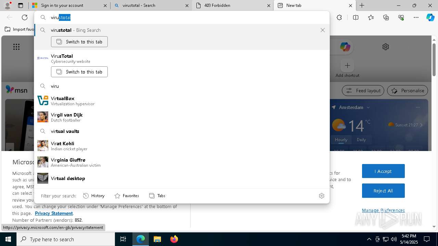Click the msn logo
Image resolution: width=438 pixels, height=246 pixels.
point(16,90)
